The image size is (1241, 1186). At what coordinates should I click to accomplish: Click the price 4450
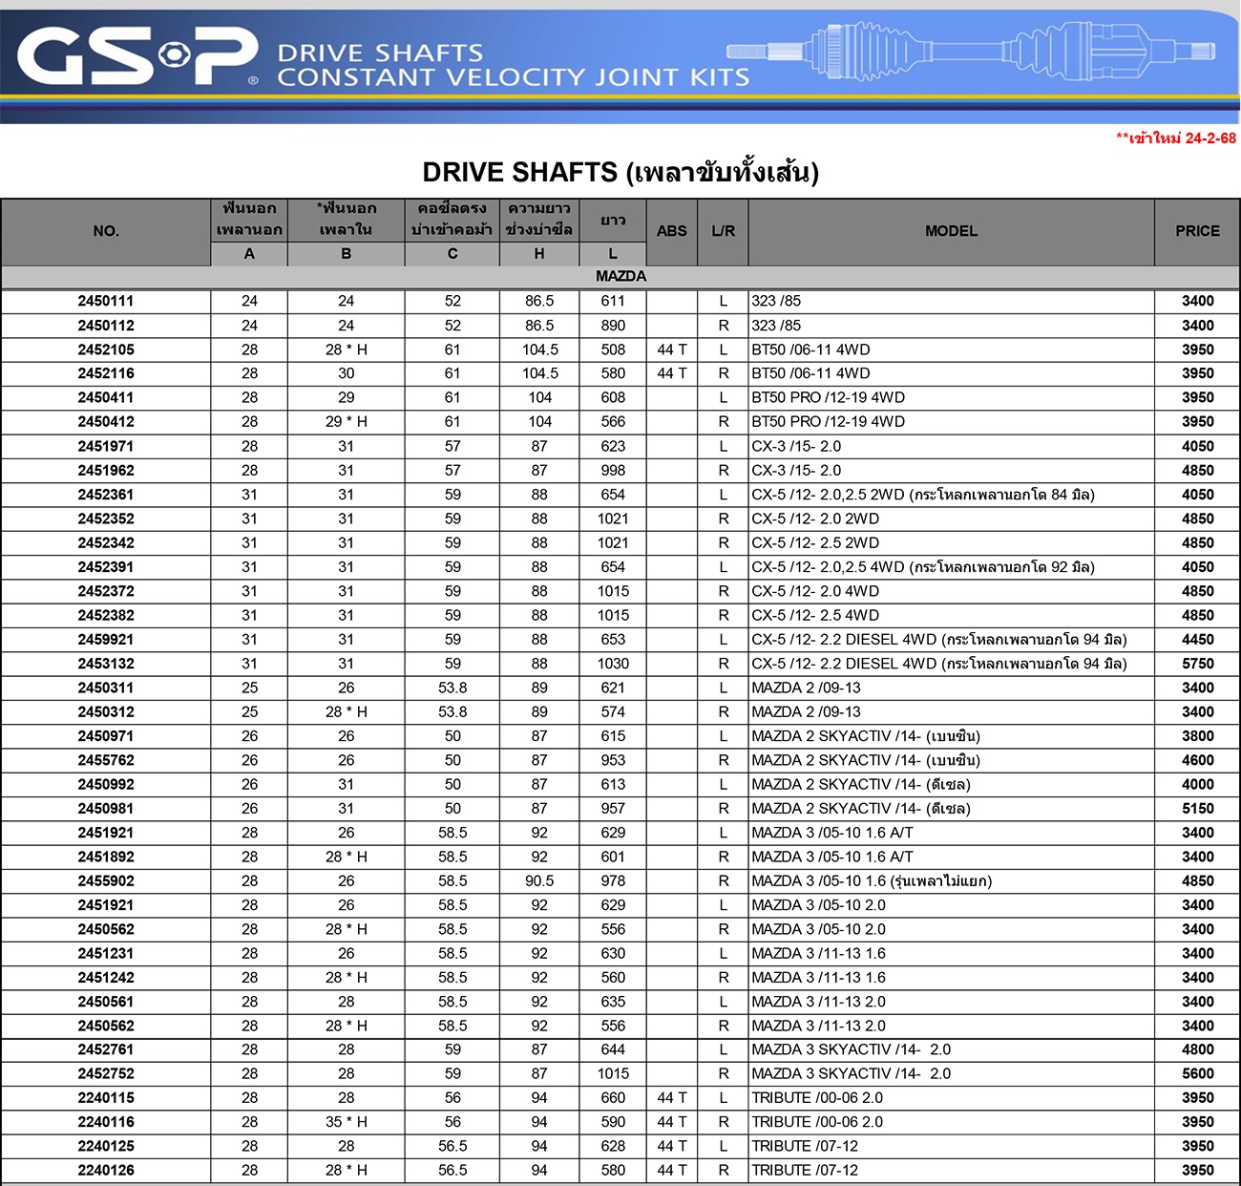coord(1197,640)
